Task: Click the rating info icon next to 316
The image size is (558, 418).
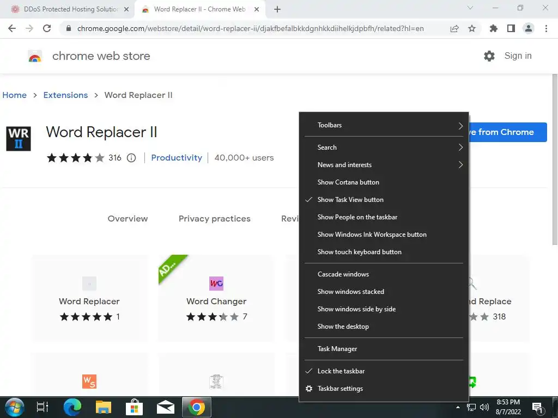Action: pyautogui.click(x=131, y=158)
